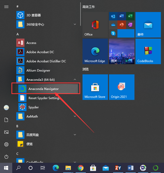Open OneNote from the Office tile group

[x=130, y=25]
